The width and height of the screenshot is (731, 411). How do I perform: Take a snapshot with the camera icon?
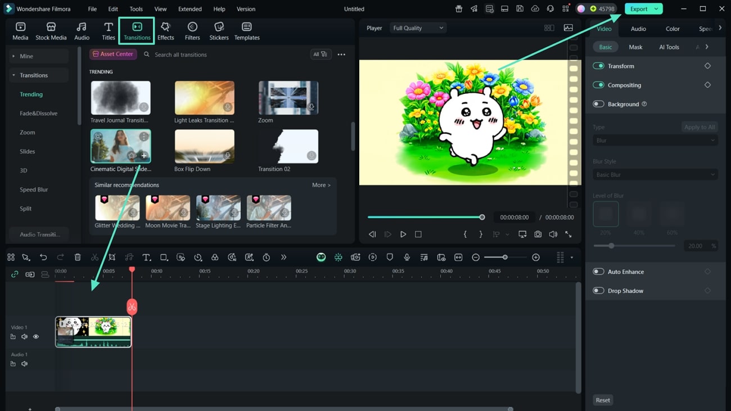pos(538,234)
